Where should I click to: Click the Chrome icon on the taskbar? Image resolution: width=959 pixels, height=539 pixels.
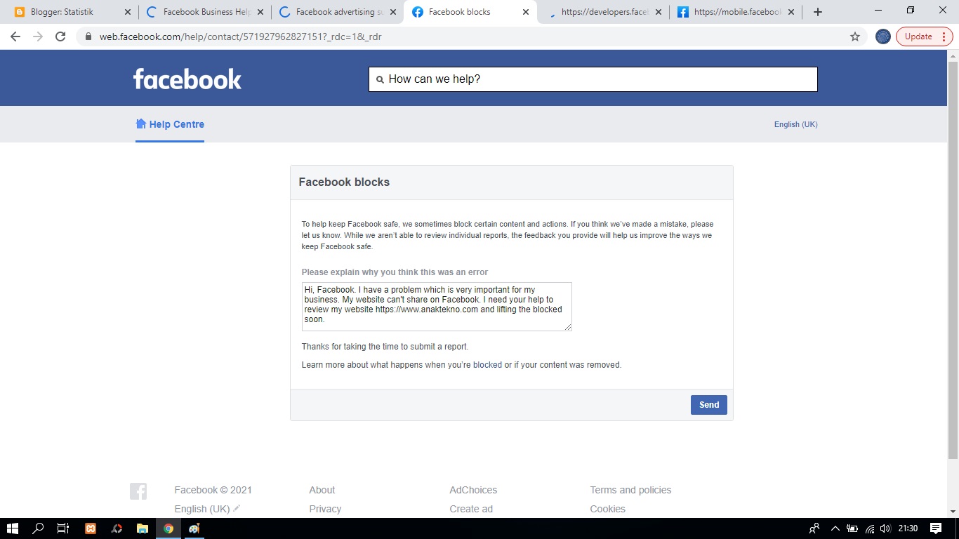168,528
